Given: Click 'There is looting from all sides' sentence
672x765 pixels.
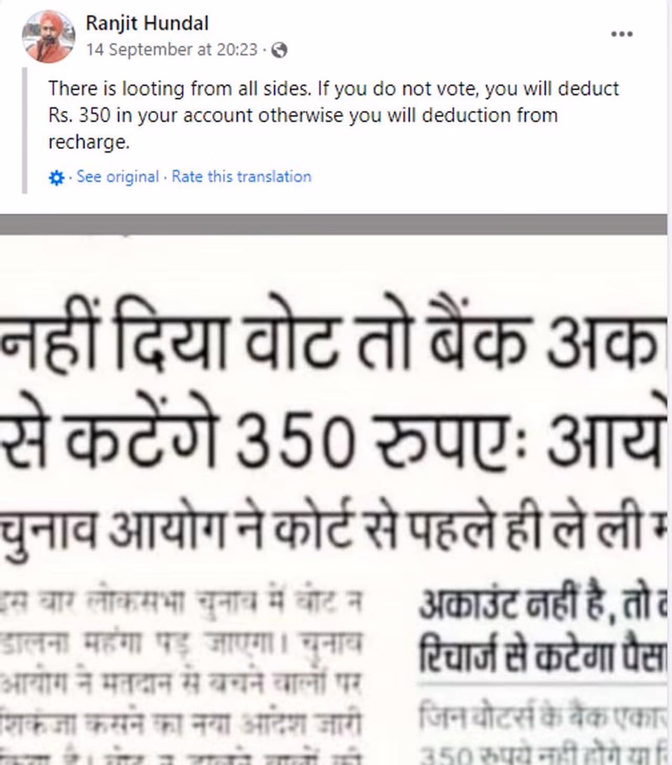Looking at the screenshot, I should pos(179,88).
